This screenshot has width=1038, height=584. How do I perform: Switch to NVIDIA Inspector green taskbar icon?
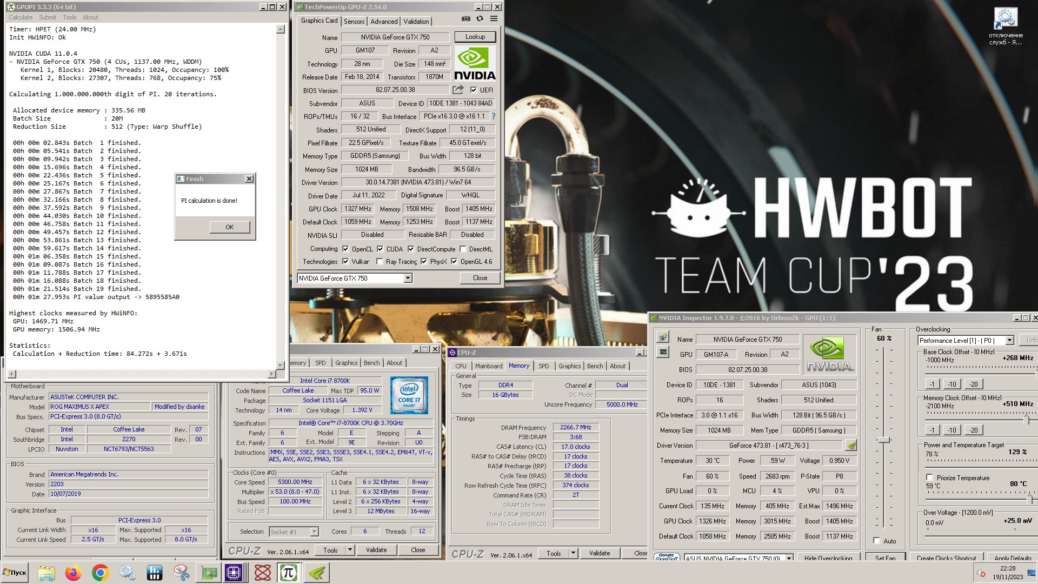317,573
